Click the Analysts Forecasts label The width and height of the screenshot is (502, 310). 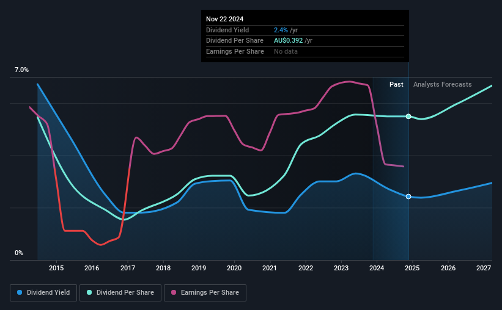click(x=442, y=84)
